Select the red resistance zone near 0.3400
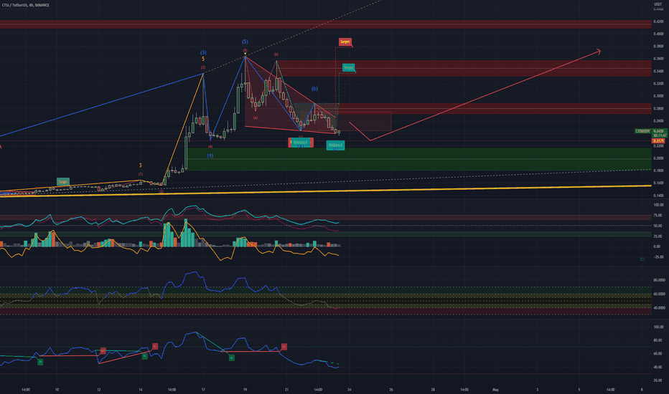Viewport: 669px width, 394px height. (x=465, y=68)
